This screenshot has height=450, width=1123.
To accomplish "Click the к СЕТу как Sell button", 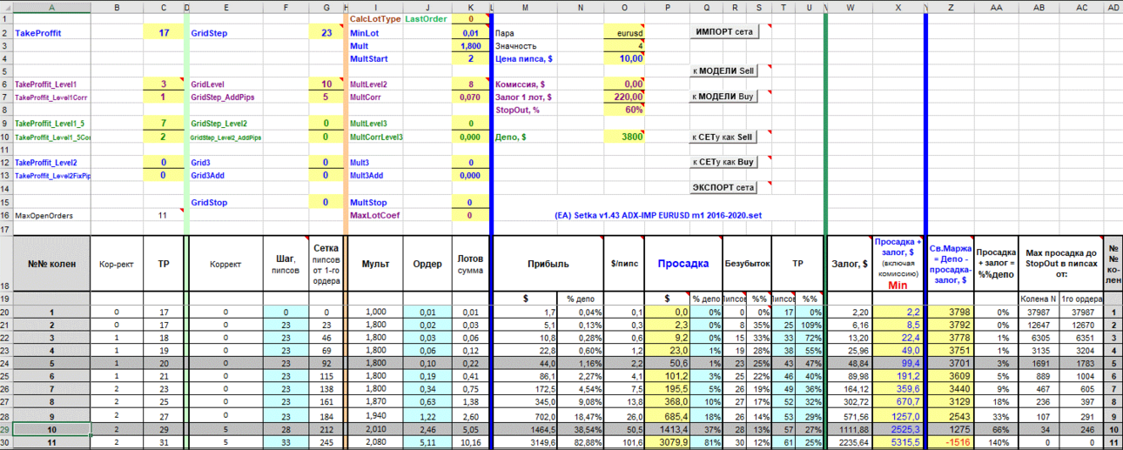I will (723, 137).
